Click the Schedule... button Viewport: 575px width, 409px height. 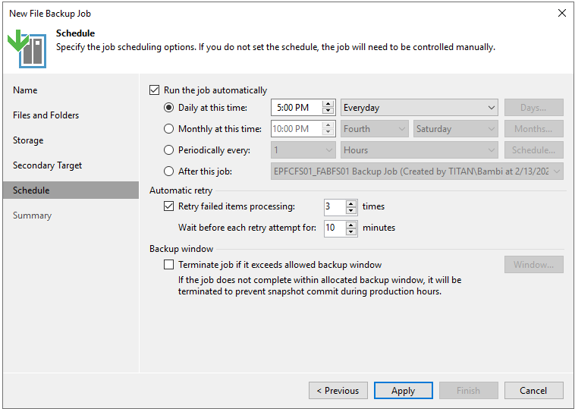pyautogui.click(x=533, y=150)
